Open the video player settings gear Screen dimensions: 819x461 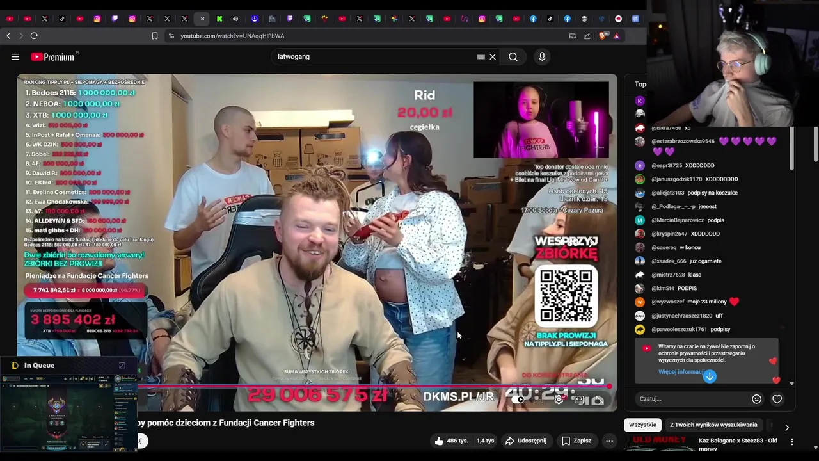pyautogui.click(x=559, y=400)
